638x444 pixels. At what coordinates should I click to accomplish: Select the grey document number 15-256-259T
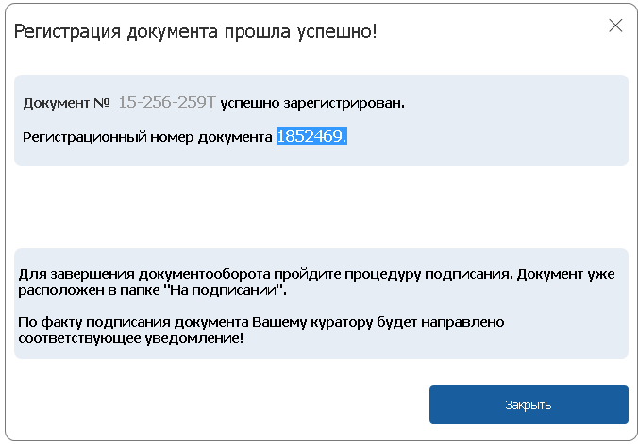(x=167, y=102)
